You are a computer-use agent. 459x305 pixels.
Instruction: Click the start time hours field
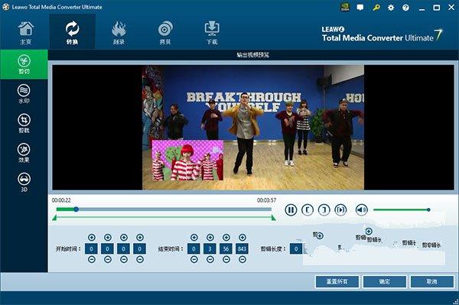91,248
